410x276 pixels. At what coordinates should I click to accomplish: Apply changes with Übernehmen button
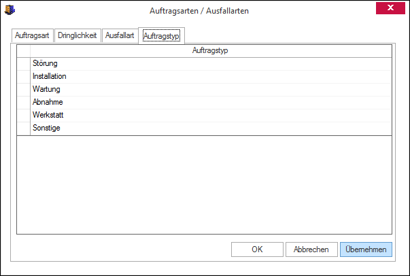[366, 249]
